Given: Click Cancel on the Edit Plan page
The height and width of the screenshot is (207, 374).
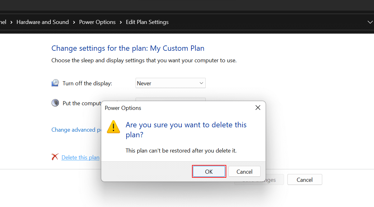Looking at the screenshot, I should 304,180.
